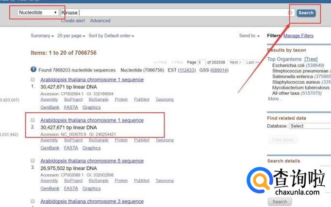Open BioSample link for result 1
The image size is (331, 207).
tap(99, 100)
